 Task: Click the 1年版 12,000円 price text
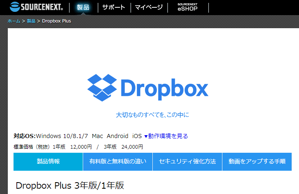[x=72, y=147]
